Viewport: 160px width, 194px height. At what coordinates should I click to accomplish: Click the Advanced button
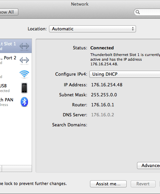pos(148,165)
